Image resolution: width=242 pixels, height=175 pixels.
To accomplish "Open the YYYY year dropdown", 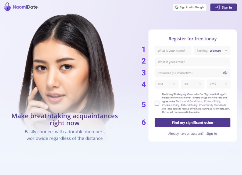I will pyautogui.click(x=218, y=84).
